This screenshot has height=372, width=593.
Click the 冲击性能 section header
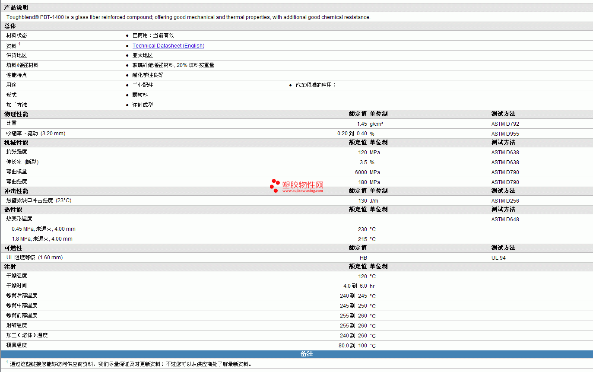tap(16, 191)
